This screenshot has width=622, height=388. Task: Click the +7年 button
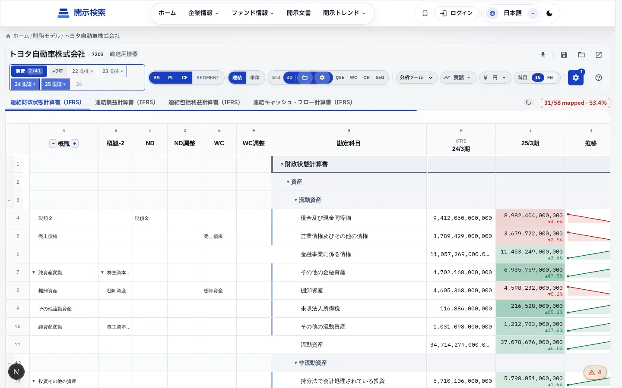pos(57,71)
